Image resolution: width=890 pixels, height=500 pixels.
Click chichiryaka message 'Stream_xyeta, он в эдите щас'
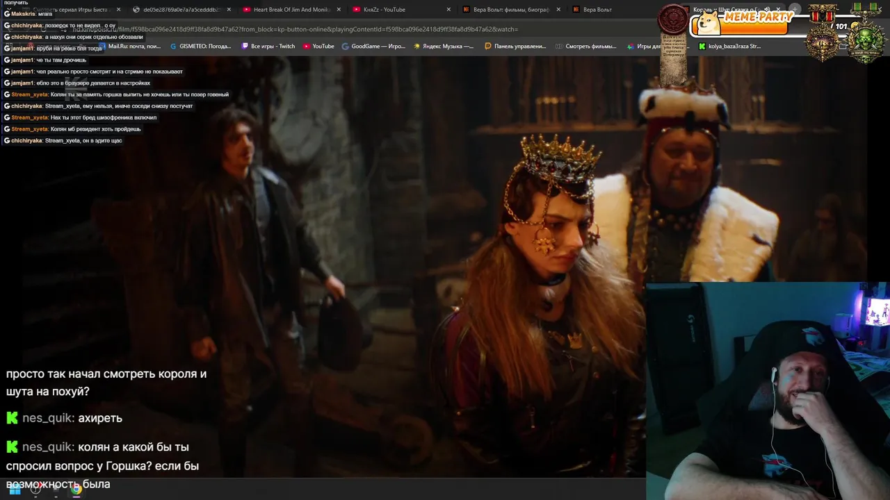point(63,141)
